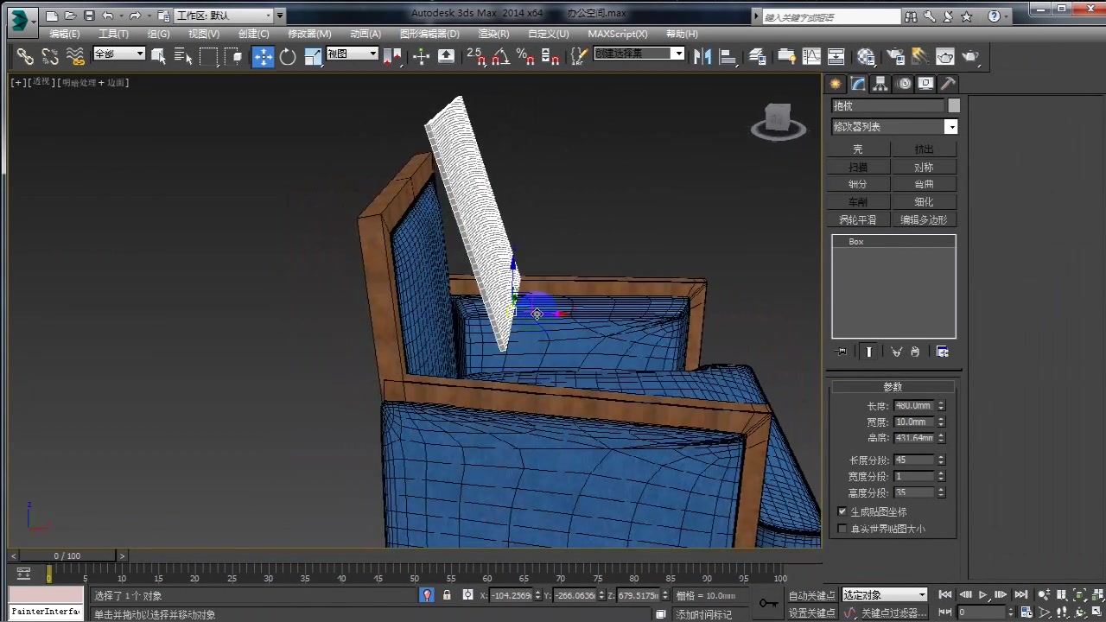
Task: Select the Box entry in modifier stack
Action: (x=855, y=242)
